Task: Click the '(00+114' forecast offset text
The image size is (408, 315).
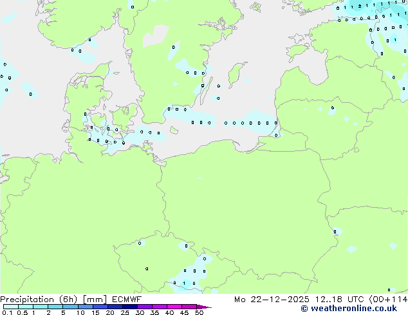Action: point(388,300)
